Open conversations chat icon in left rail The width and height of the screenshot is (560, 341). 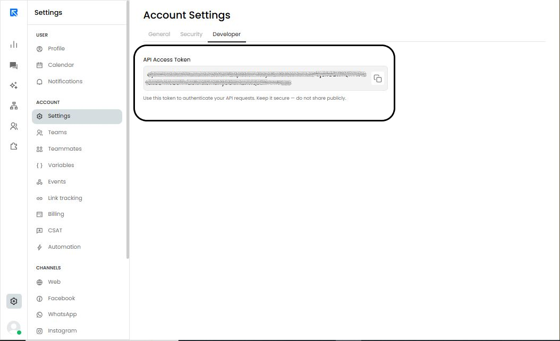click(x=14, y=66)
